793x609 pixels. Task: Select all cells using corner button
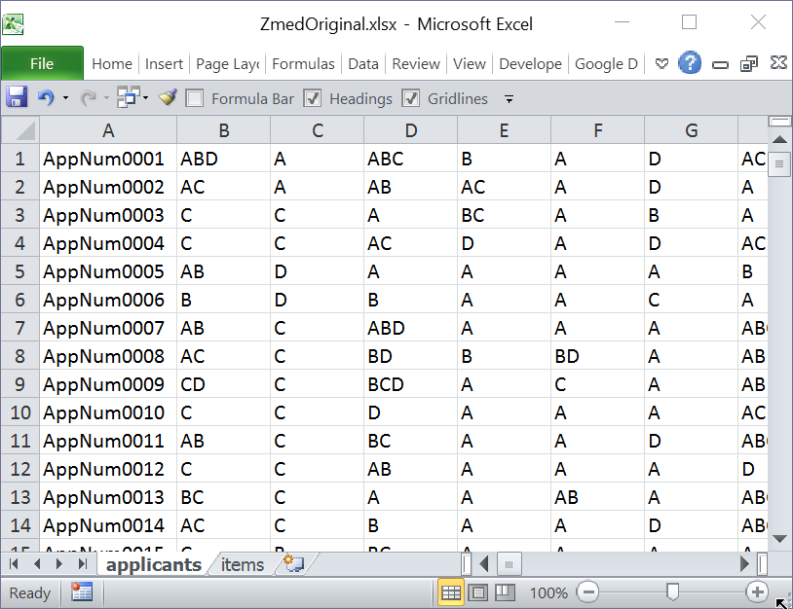coord(20,130)
